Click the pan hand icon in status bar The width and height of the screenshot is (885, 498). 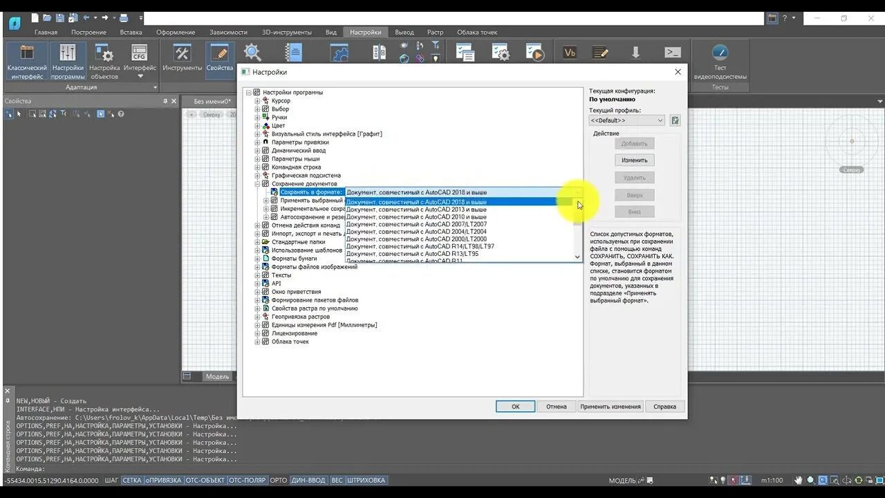(798, 480)
